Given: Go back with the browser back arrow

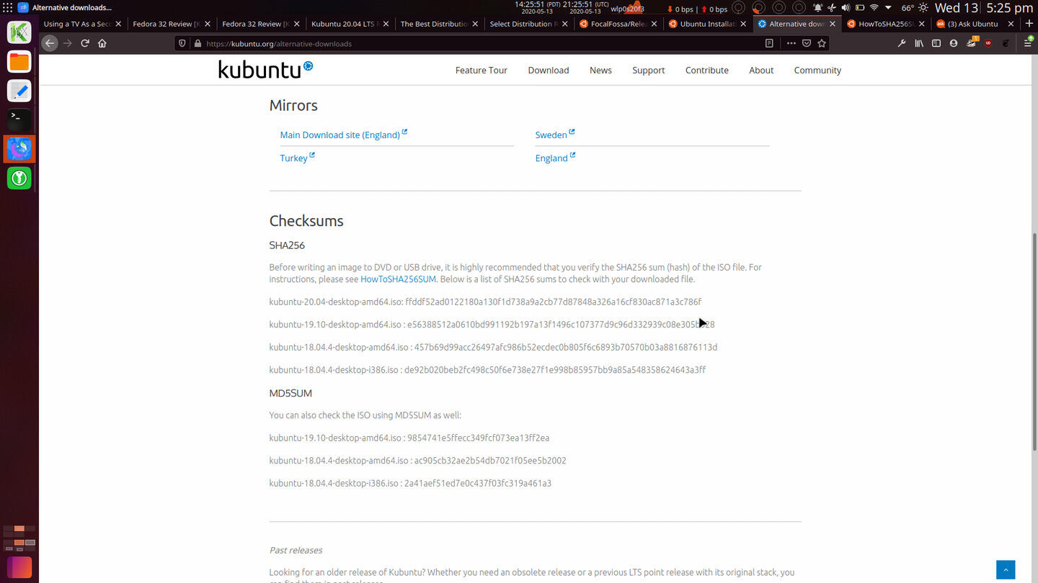Looking at the screenshot, I should [50, 43].
